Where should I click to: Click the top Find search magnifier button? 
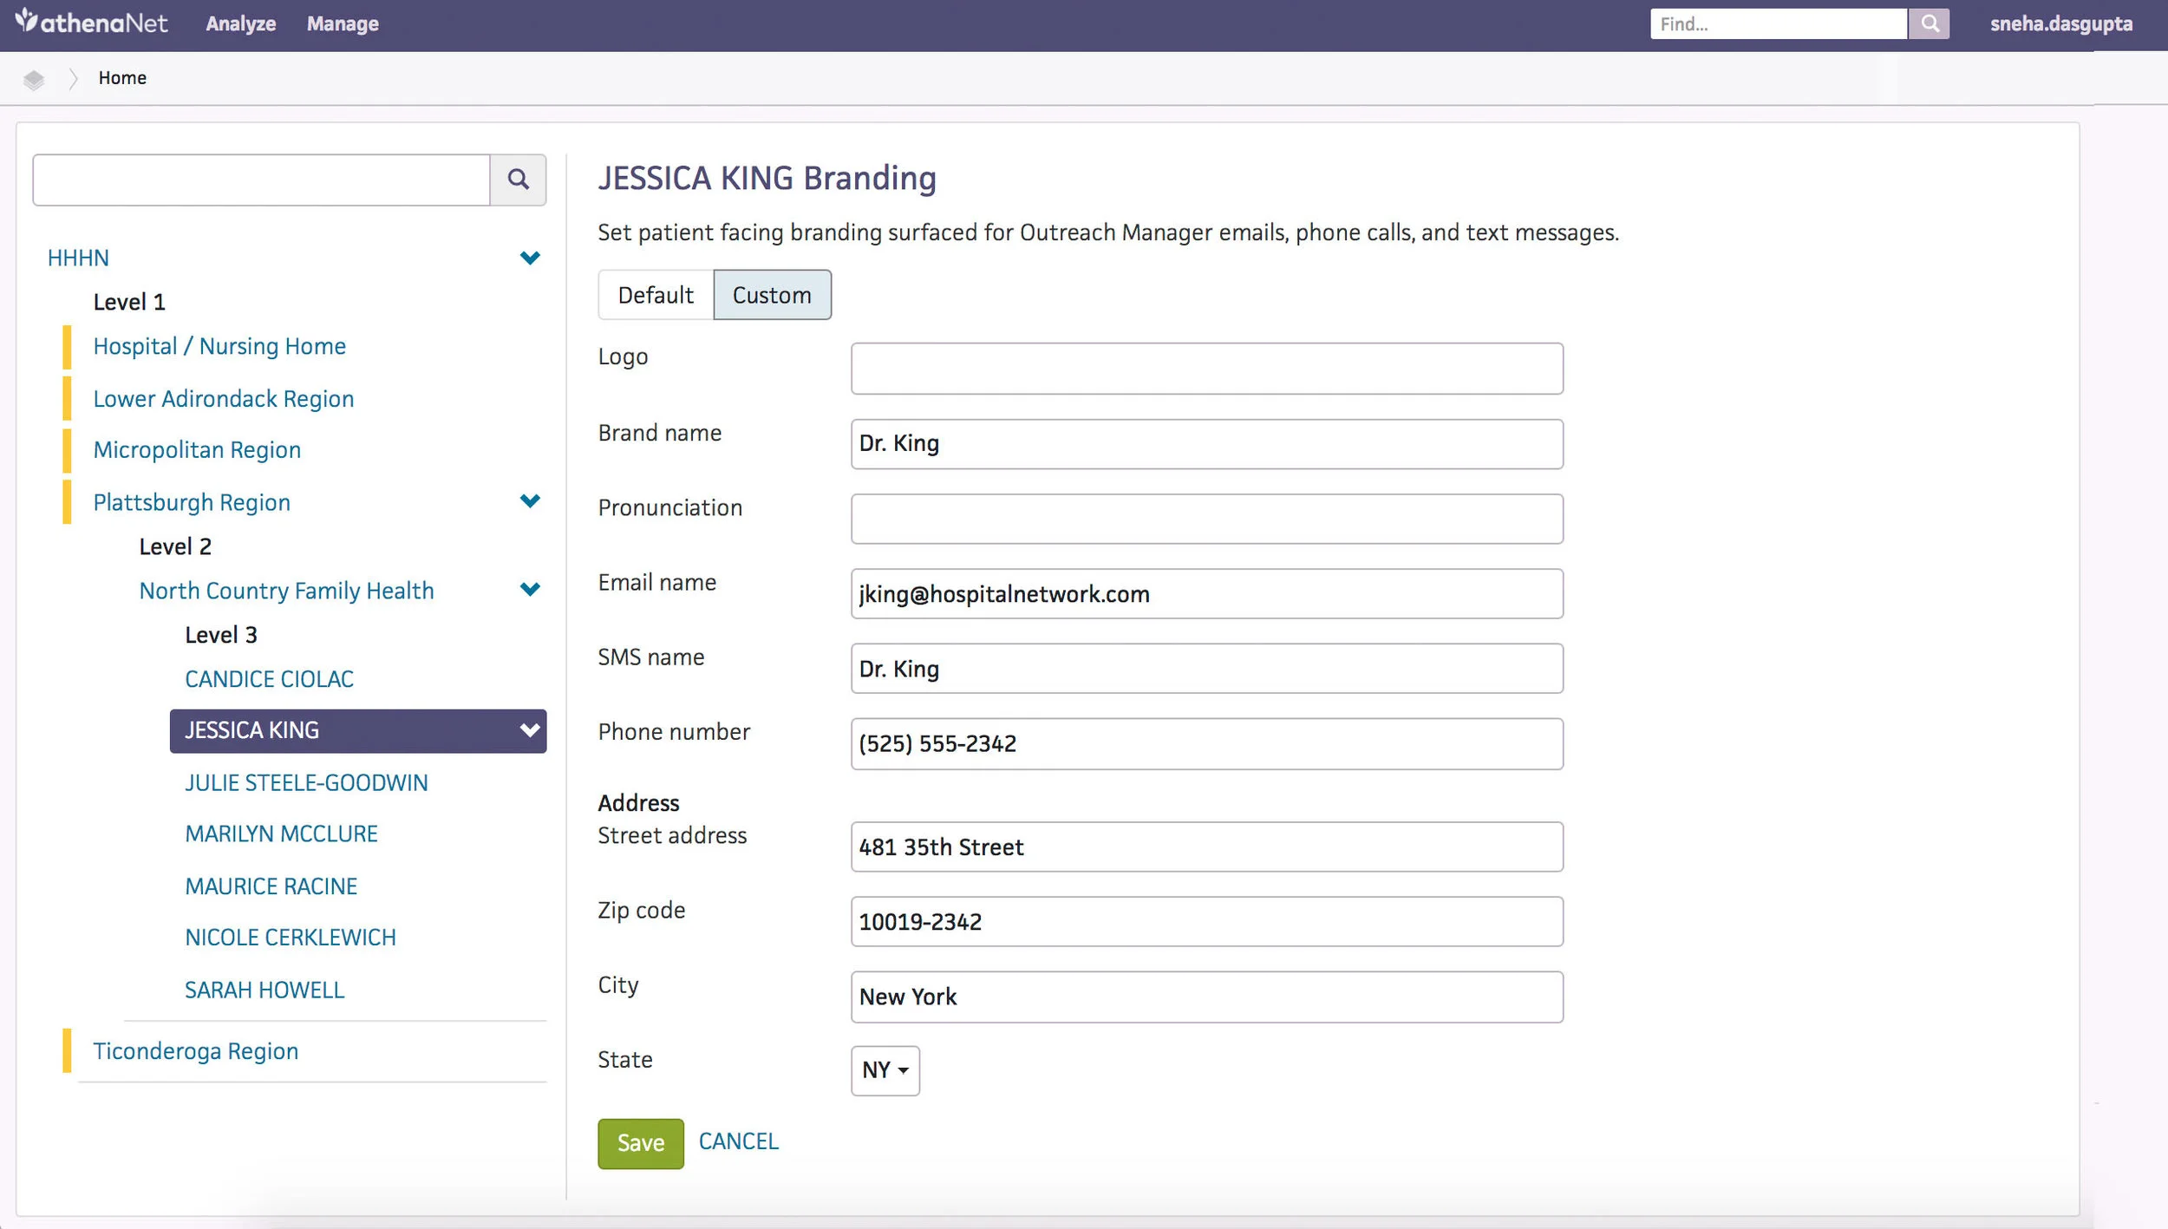(x=1929, y=23)
